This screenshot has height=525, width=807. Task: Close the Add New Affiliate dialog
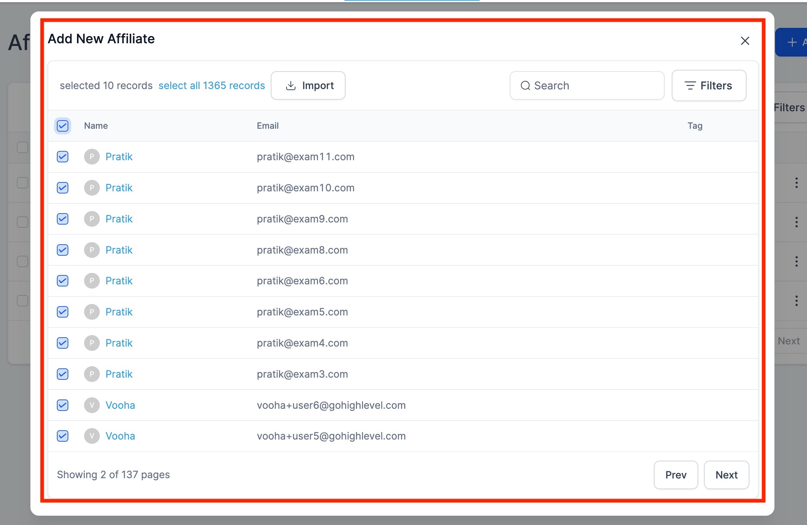tap(745, 41)
